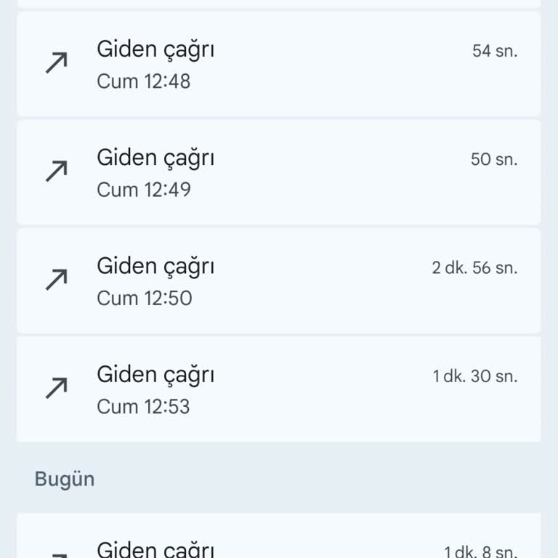
Task: Select the 50 sn. duration label
Action: [494, 159]
